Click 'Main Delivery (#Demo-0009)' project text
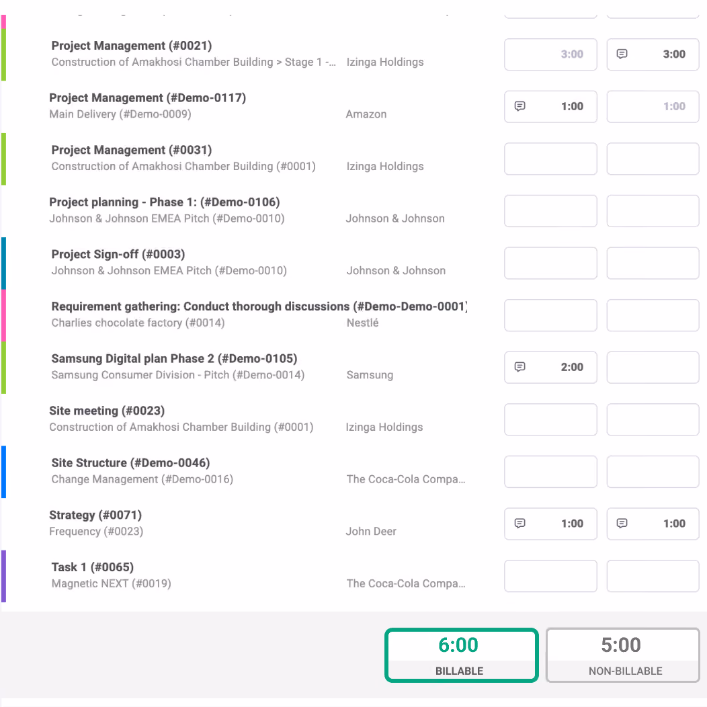This screenshot has width=707, height=707. pos(120,114)
